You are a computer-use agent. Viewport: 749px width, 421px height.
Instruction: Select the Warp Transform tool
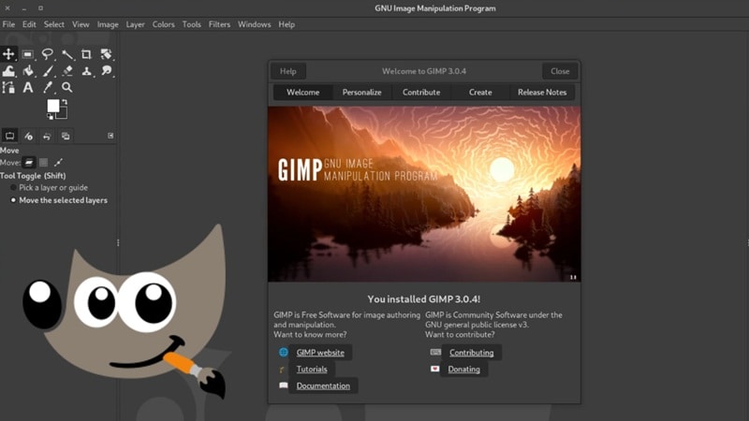pos(8,71)
